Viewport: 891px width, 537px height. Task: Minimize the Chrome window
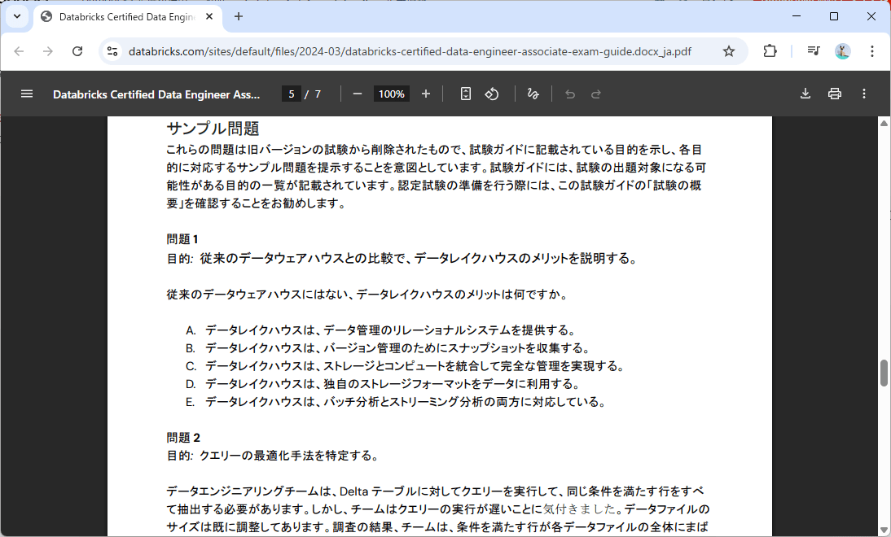tap(796, 16)
